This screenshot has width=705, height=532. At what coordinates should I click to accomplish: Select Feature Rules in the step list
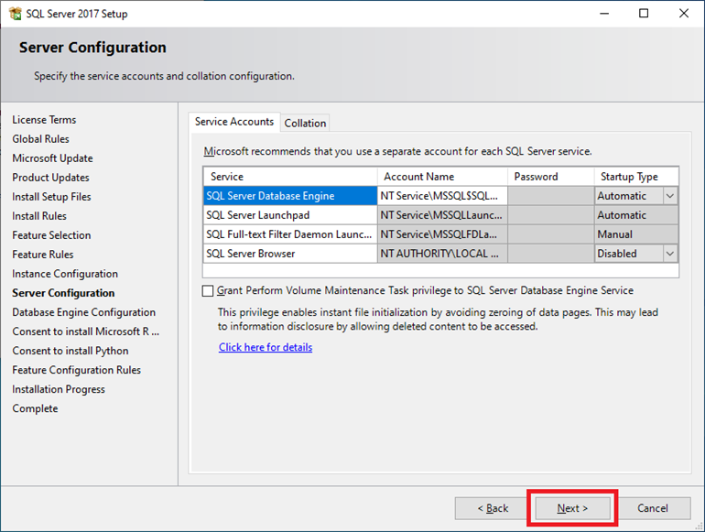point(43,255)
